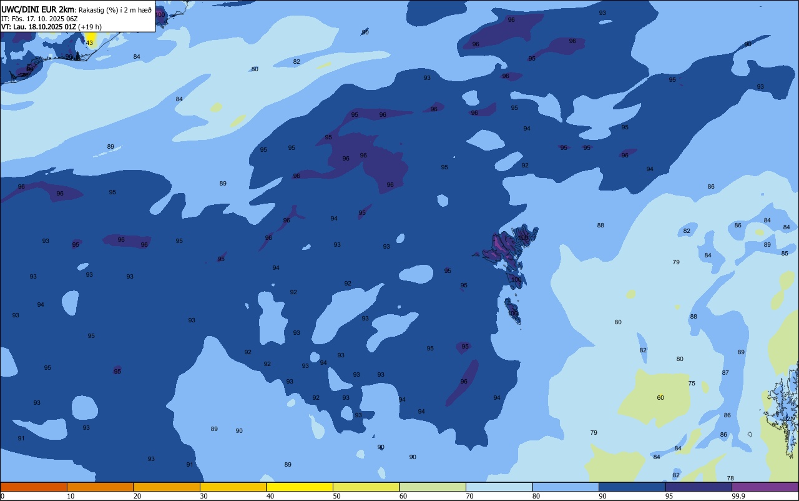Screen dimensions: 799x501
Task: Click the legend tick label '60'
Action: coord(403,496)
